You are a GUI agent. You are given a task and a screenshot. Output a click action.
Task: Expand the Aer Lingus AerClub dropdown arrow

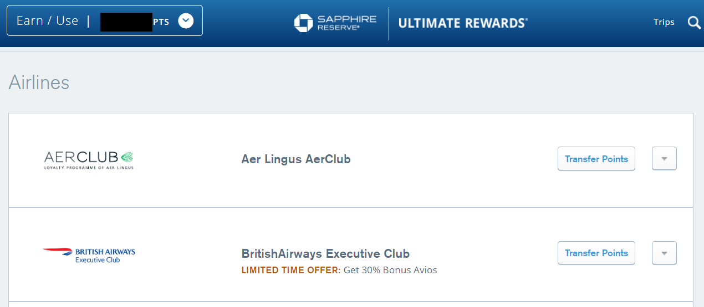click(x=664, y=159)
